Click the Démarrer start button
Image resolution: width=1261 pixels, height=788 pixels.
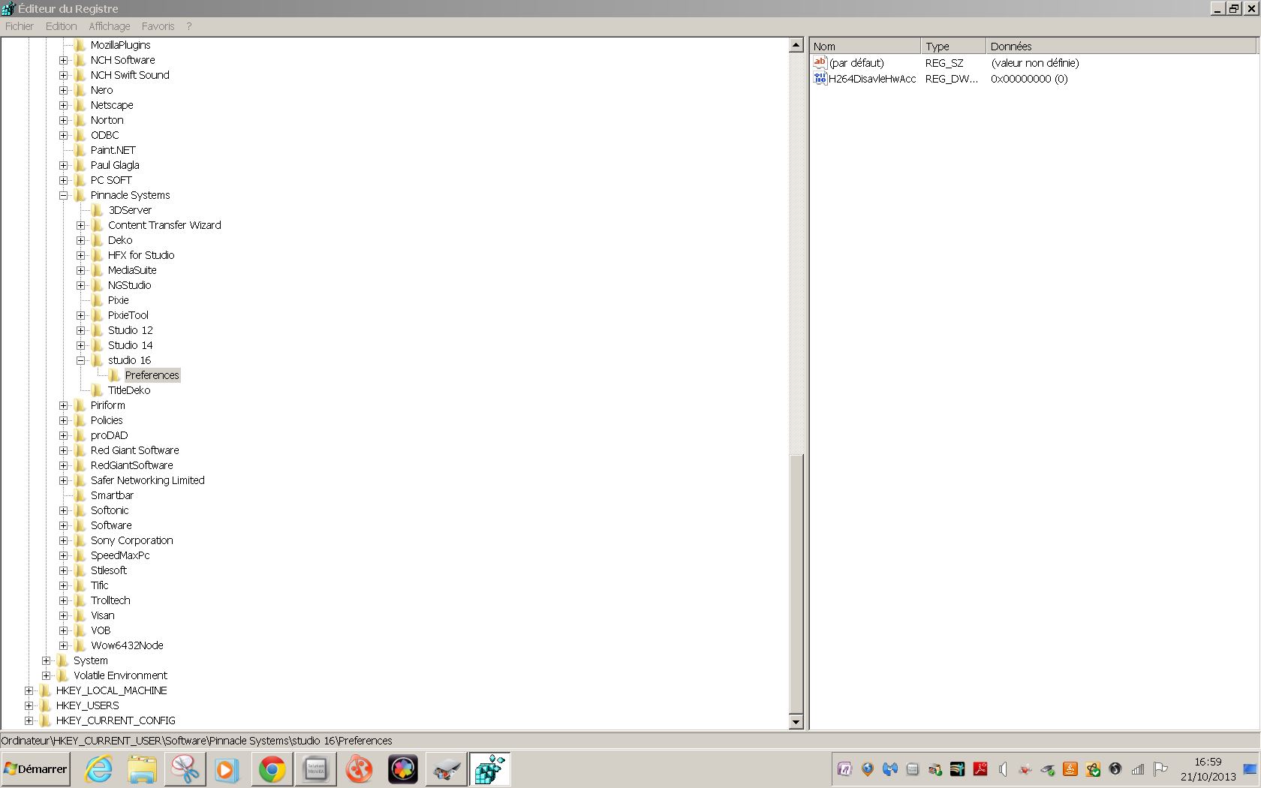click(x=35, y=769)
